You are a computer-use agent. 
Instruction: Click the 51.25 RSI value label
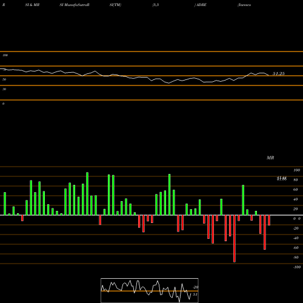279,74
